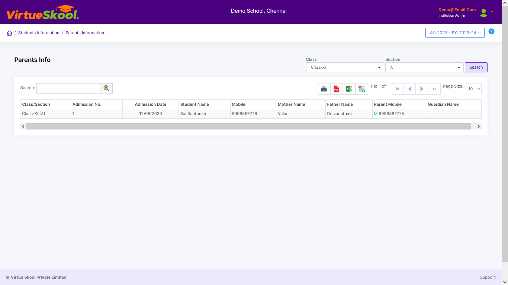
Task: Print the parents info table
Action: 324,89
